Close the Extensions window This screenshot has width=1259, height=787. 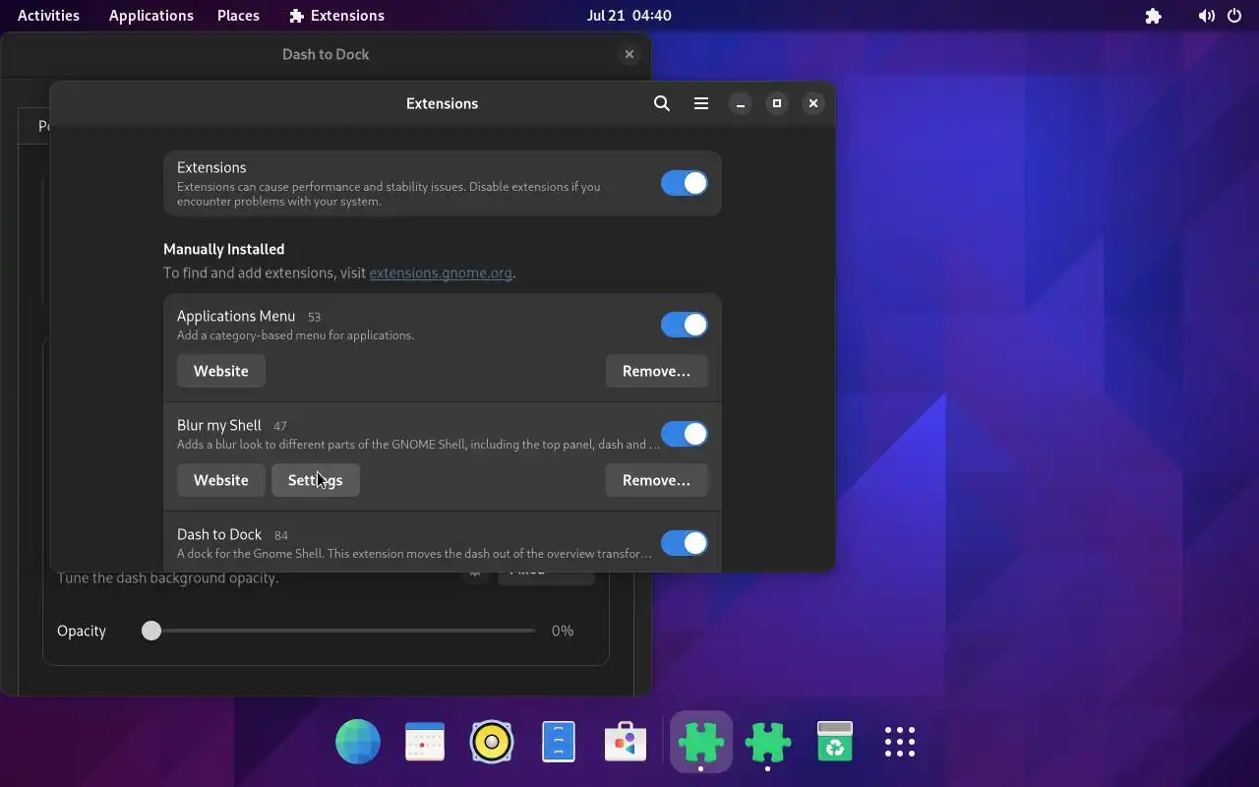(813, 103)
